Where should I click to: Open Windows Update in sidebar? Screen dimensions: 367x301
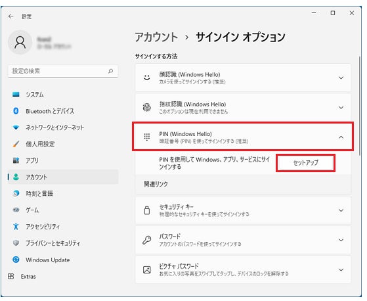click(63, 260)
